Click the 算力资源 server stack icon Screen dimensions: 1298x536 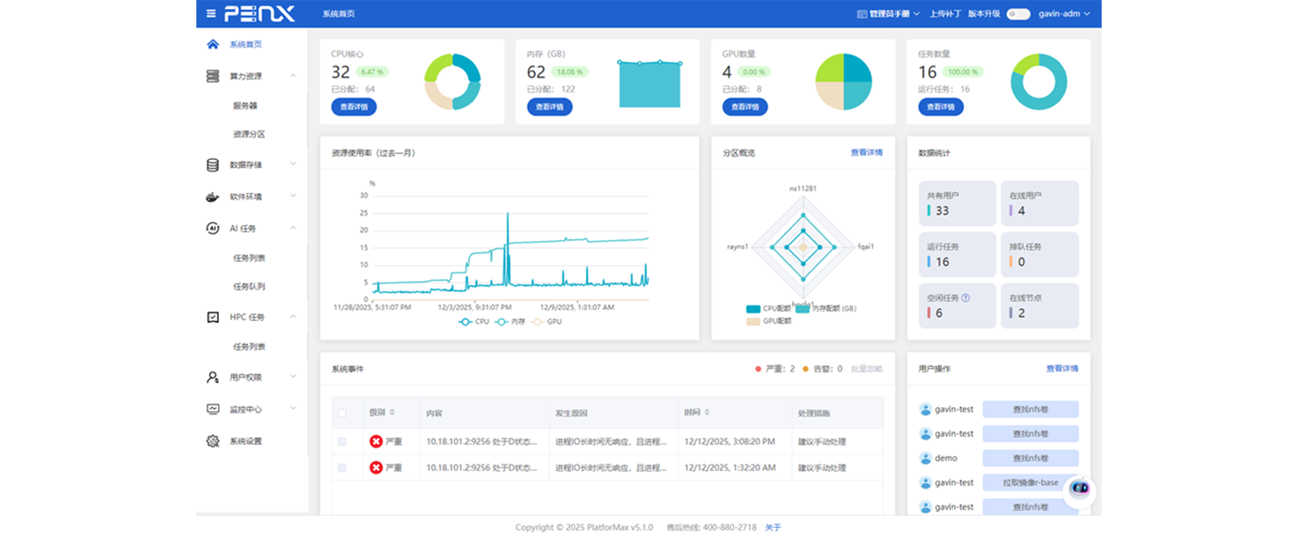tap(212, 76)
